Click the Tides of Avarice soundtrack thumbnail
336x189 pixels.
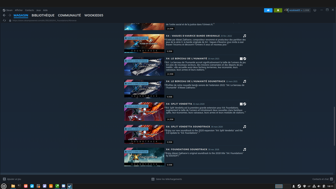click(x=144, y=44)
